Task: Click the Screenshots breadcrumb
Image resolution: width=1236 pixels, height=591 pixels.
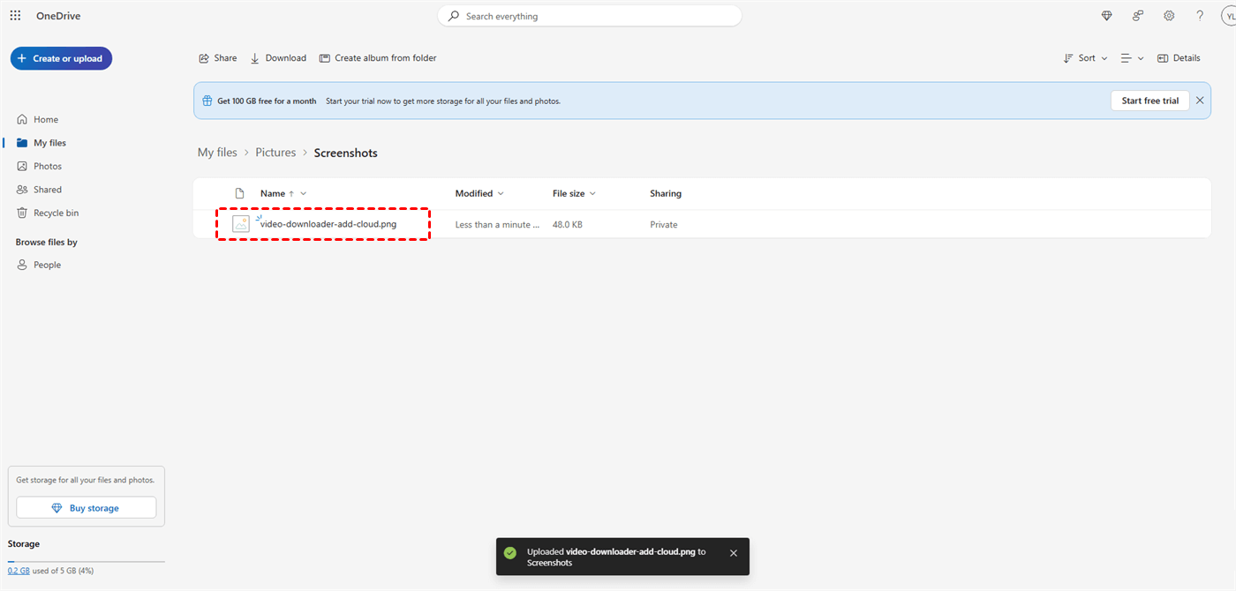Action: (346, 153)
